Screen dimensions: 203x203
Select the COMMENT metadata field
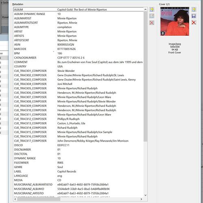coord(78,62)
